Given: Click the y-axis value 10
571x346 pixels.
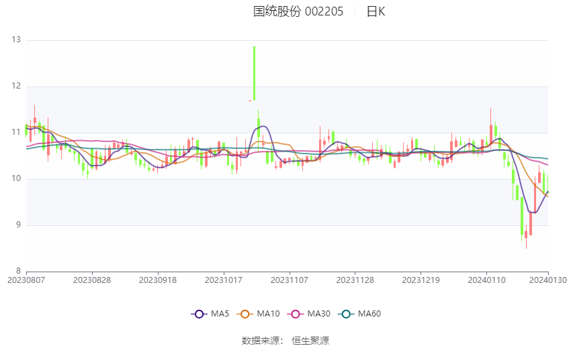Looking at the screenshot, I should (16, 178).
